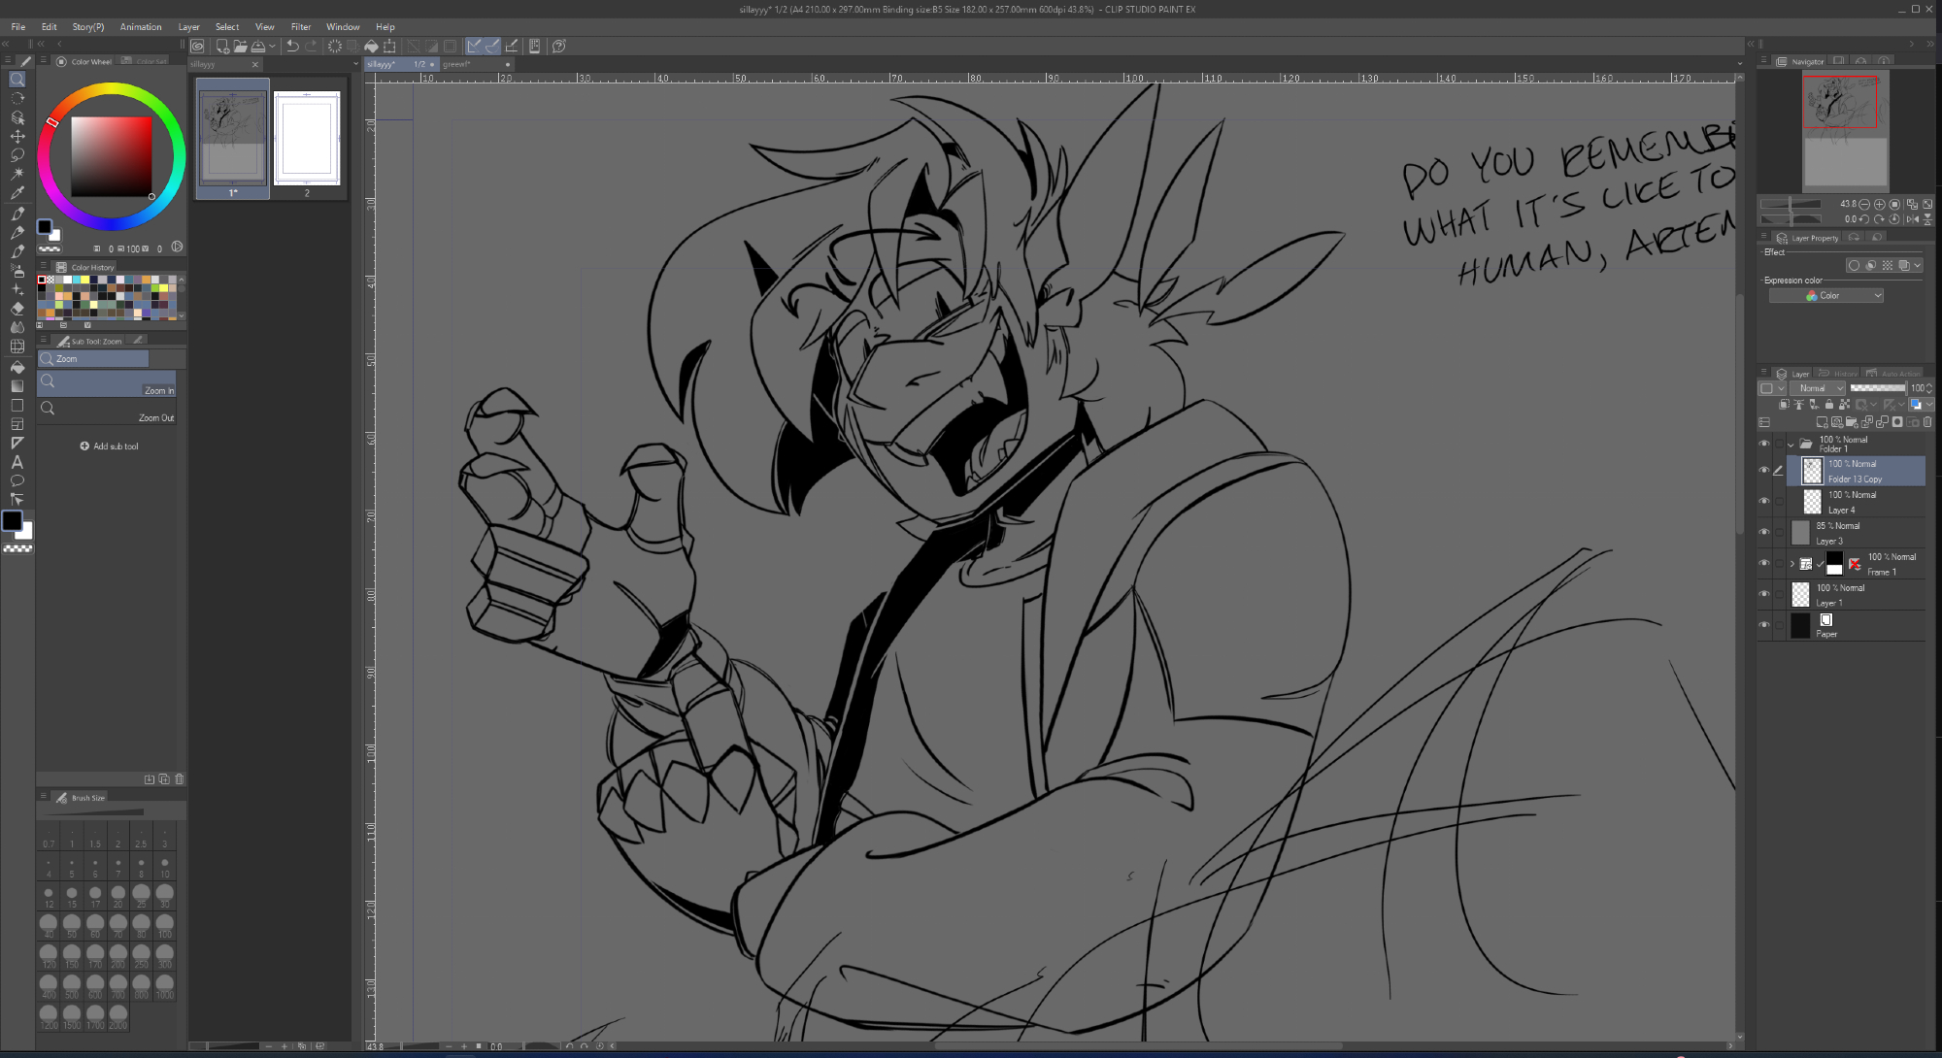Click Add sub tool

pos(109,446)
